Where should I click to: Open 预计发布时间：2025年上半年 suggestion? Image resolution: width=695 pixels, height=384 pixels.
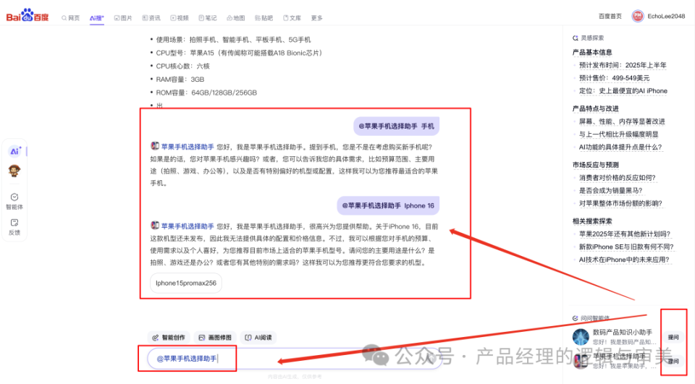coord(623,65)
